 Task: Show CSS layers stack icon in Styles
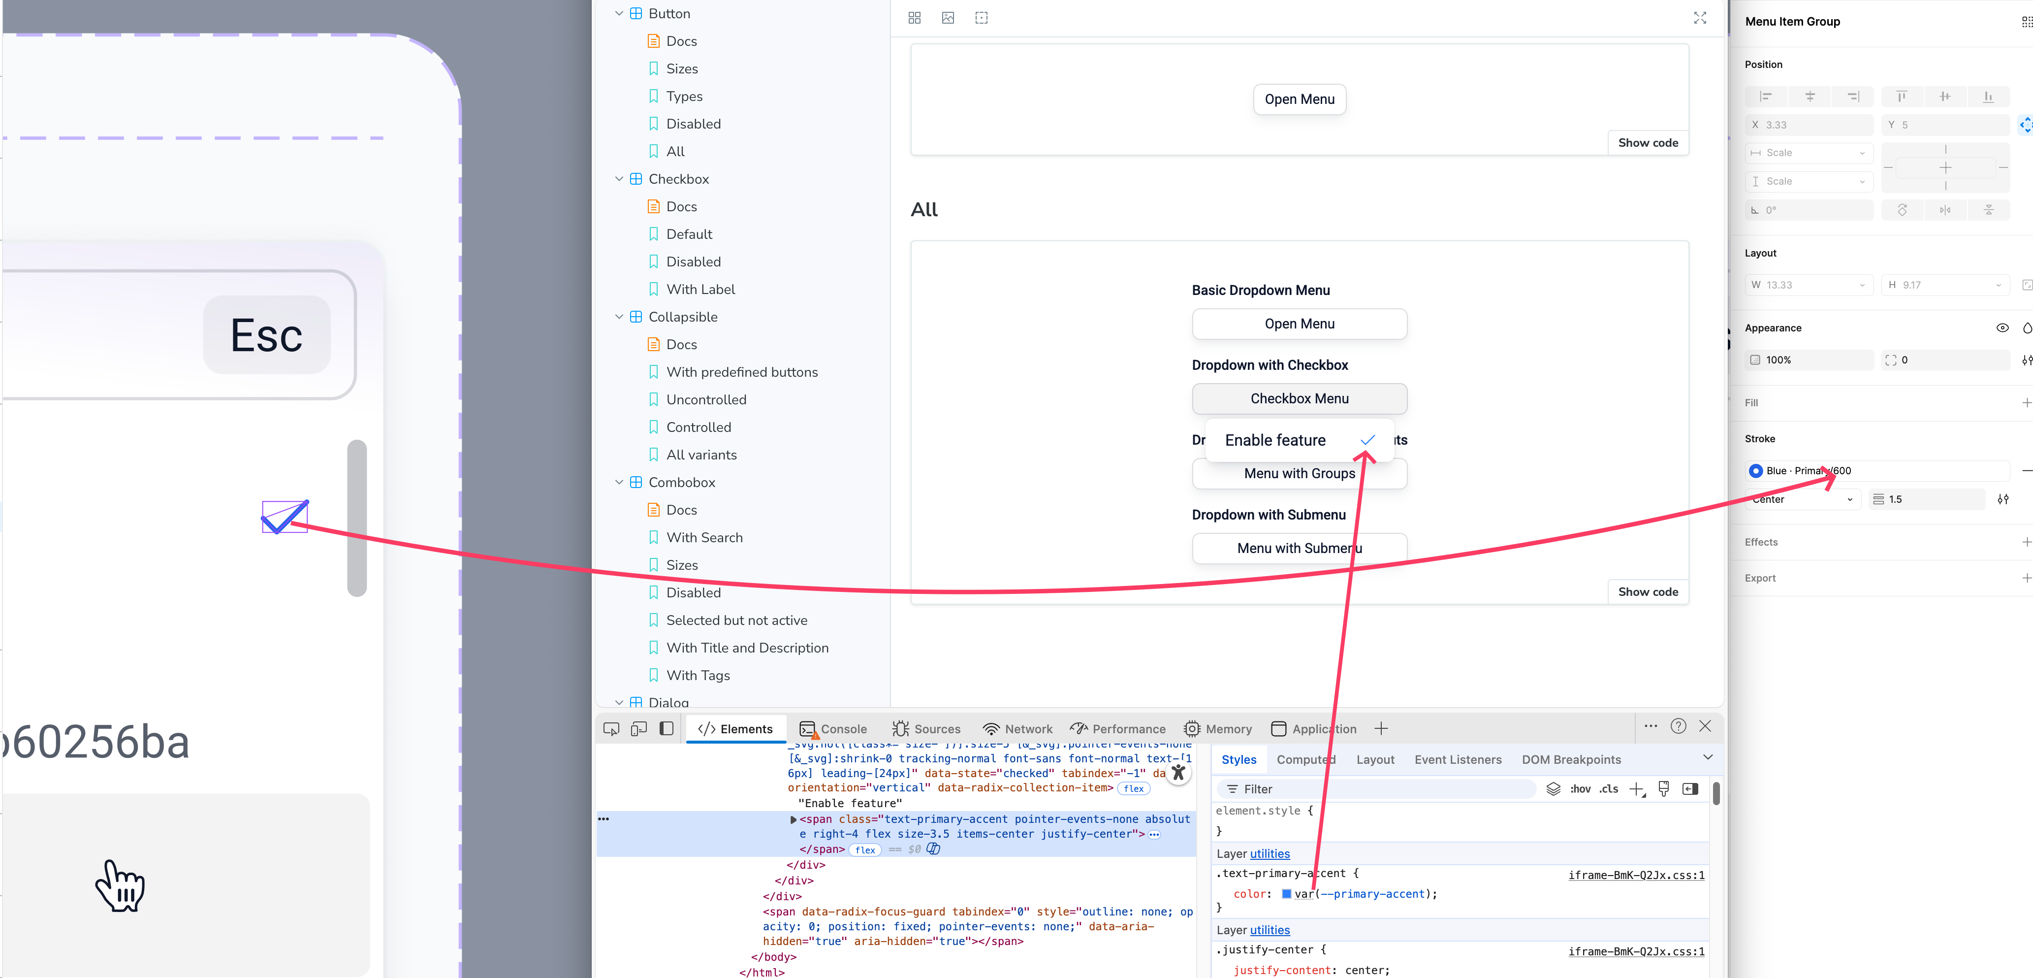coord(1553,788)
